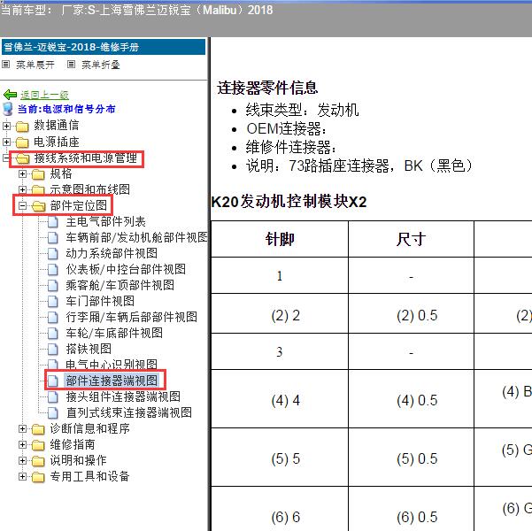Select the 维修指南 folder label

(x=73, y=444)
